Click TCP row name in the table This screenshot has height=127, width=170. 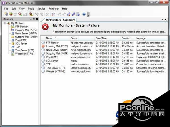tap(48, 64)
